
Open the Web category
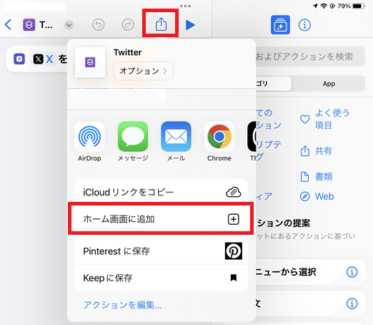pos(317,196)
